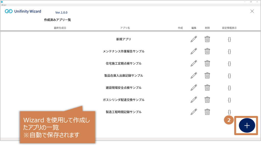Screen dimensions: 261x146
Task: Close the app list with X icon
Action: (252, 11)
